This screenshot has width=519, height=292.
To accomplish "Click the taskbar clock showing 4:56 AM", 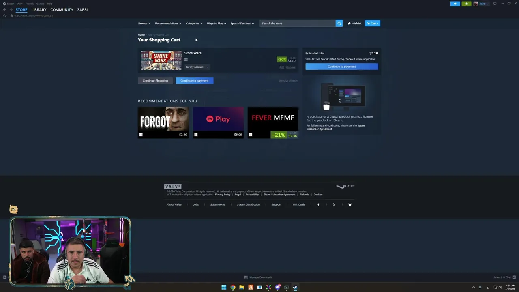I will click(510, 287).
